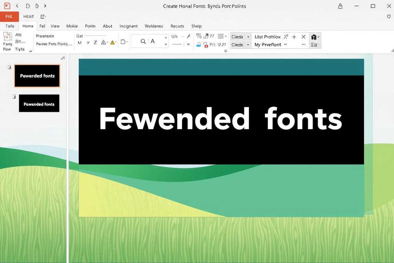The image size is (394, 263).
Task: Click the plus icon beside Uist Protriox
Action: pos(294,37)
